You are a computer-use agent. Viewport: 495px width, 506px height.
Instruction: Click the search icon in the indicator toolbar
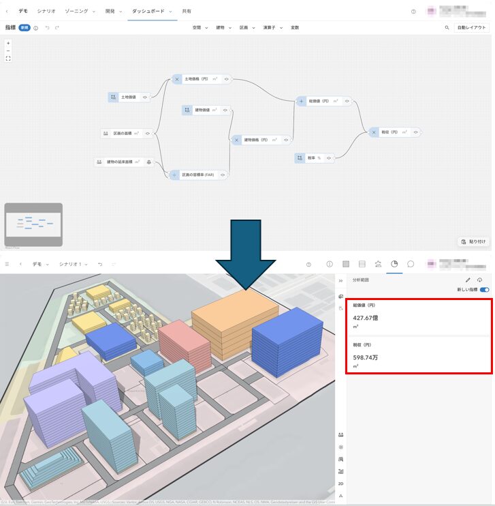point(447,28)
